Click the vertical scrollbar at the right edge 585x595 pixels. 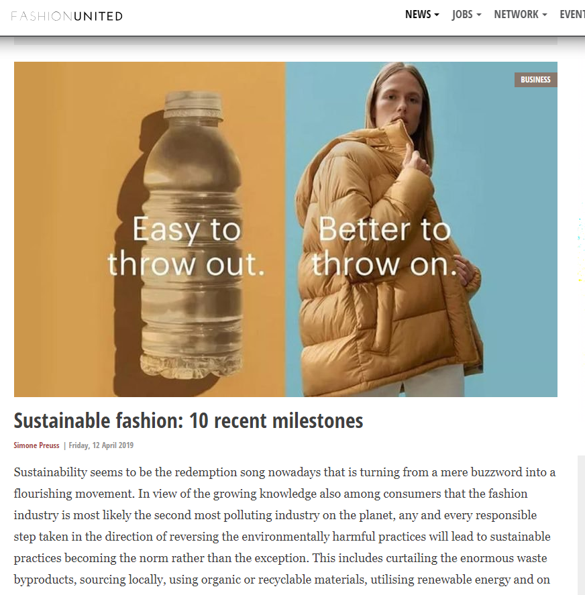click(581, 525)
